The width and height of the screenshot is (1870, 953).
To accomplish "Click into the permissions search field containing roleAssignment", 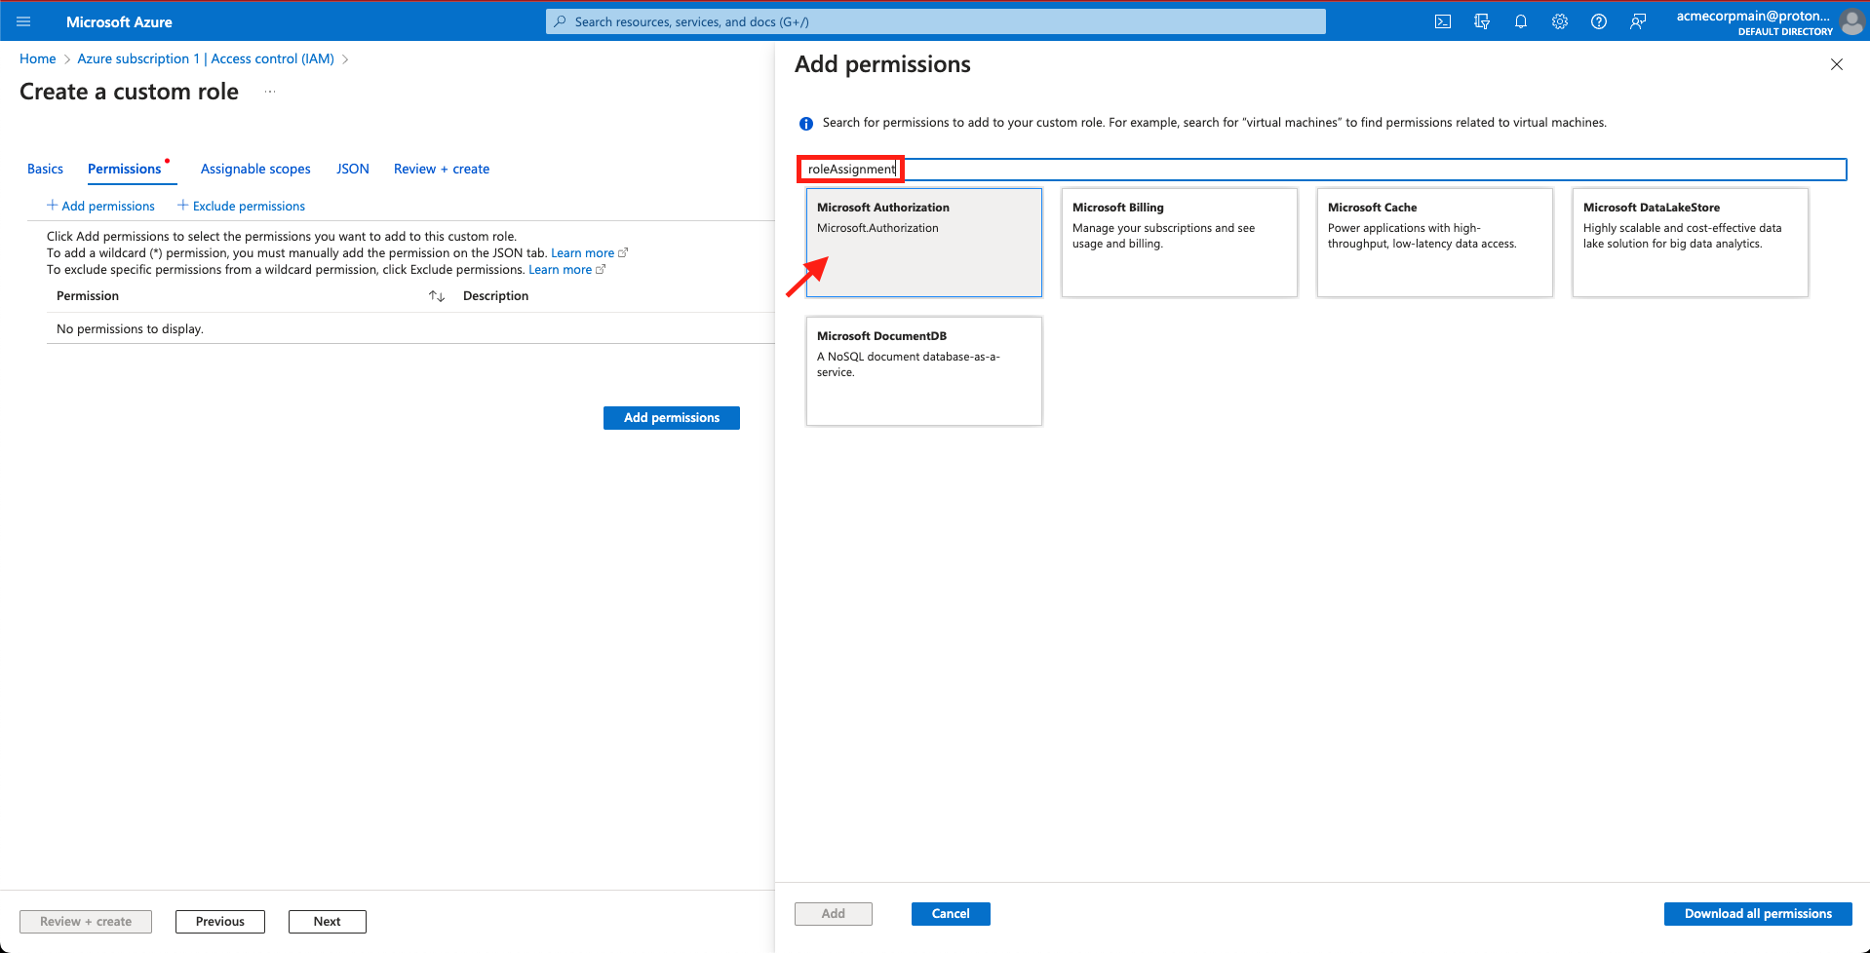I will point(1323,170).
